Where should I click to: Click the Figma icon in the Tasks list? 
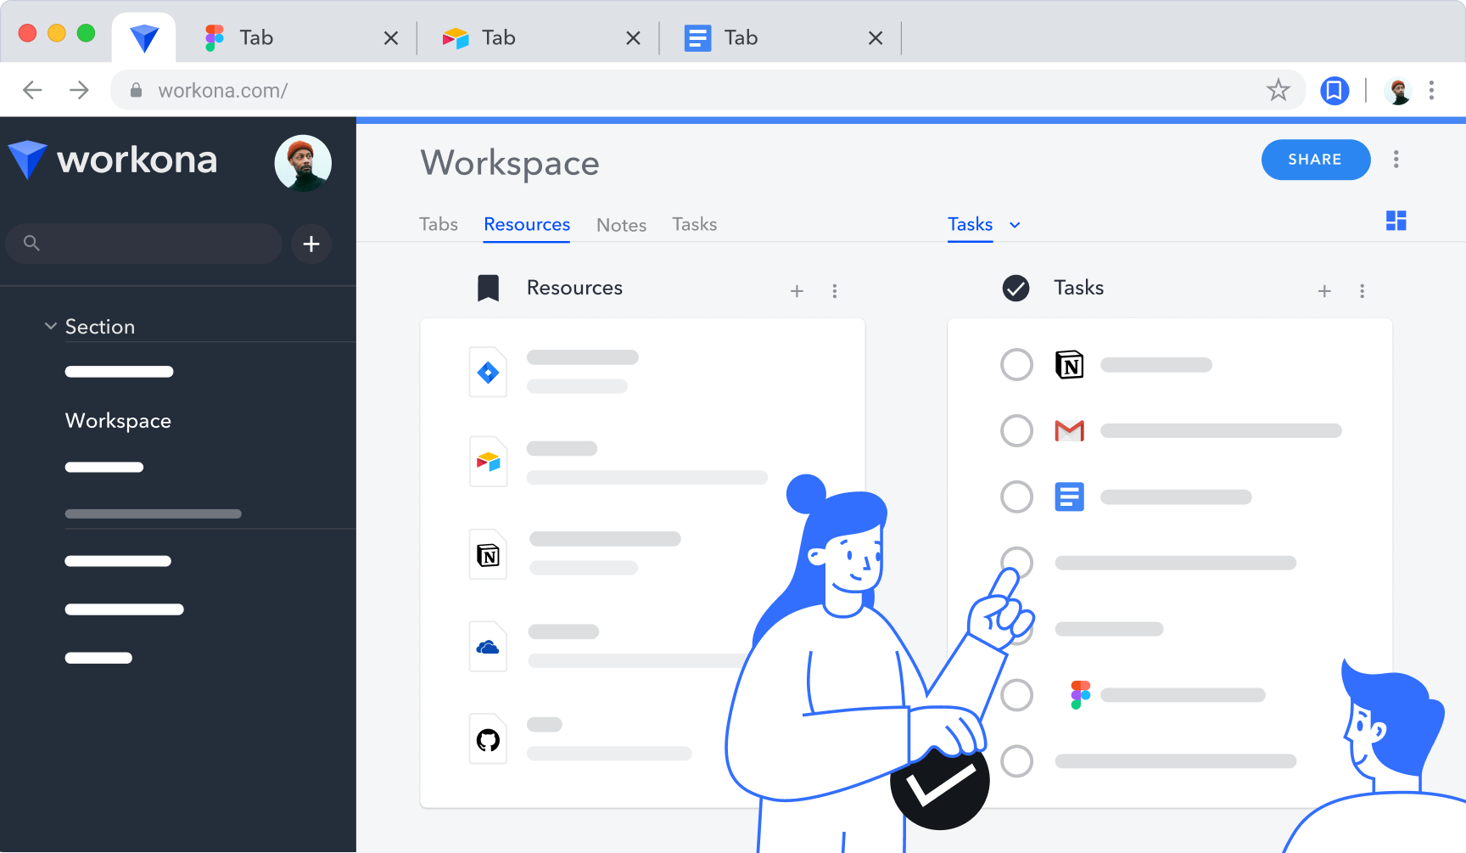[1080, 695]
